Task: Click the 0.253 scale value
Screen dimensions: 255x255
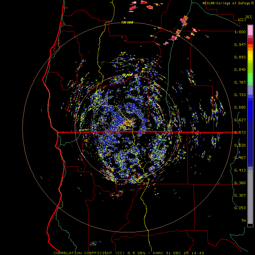Action: pos(240,208)
